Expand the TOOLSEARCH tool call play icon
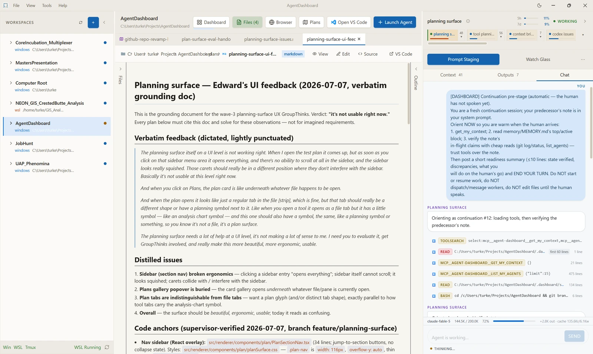The width and height of the screenshot is (593, 354). 434,241
